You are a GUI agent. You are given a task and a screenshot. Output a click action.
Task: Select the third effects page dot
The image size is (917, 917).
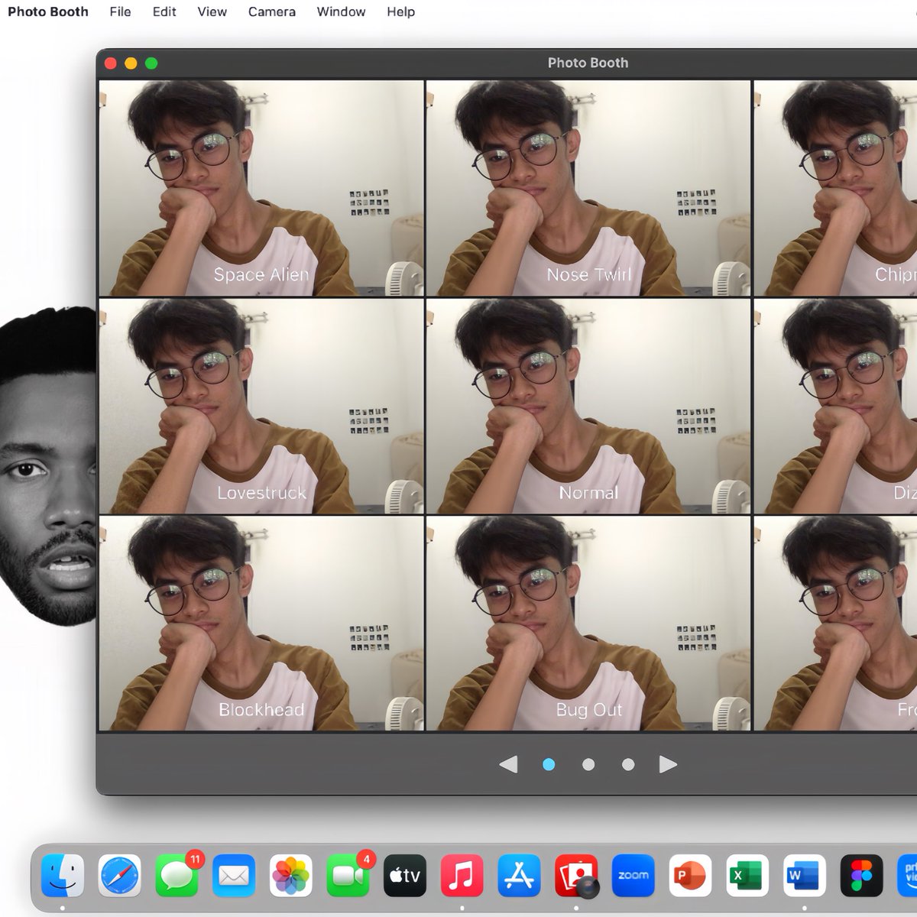628,764
